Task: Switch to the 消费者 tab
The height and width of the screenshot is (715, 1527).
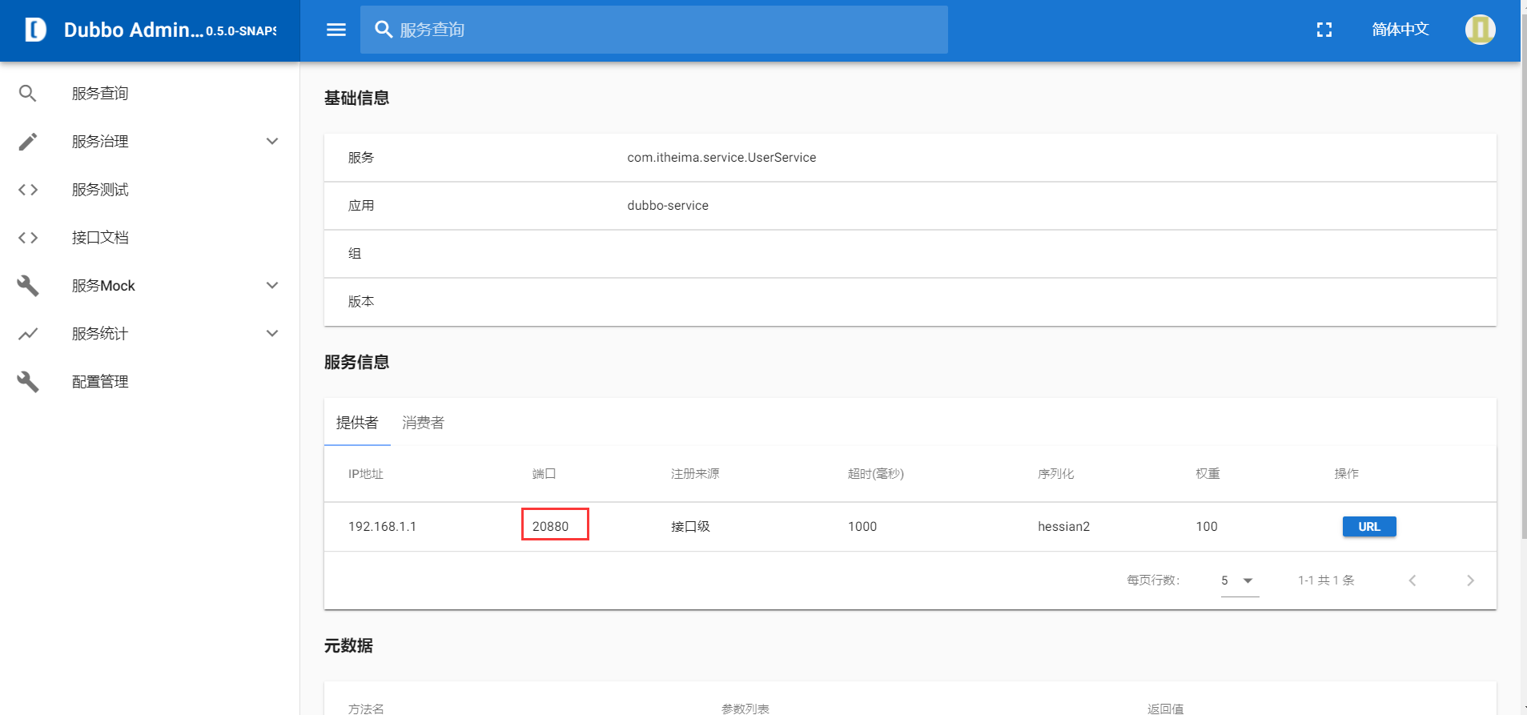Action: [x=423, y=422]
